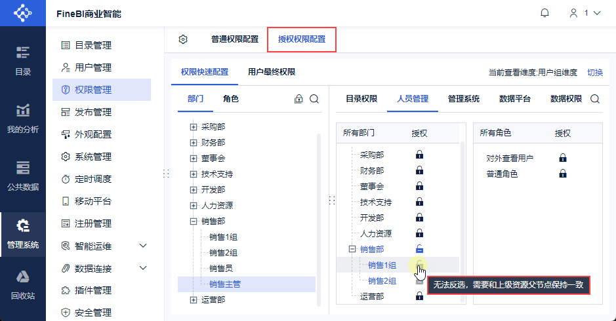Click the lock icon beside the department search
Viewport: 616px width, 321px height.
pos(298,99)
